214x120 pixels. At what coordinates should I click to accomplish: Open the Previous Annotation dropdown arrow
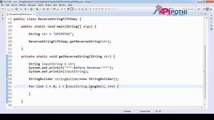[x=100, y=9]
